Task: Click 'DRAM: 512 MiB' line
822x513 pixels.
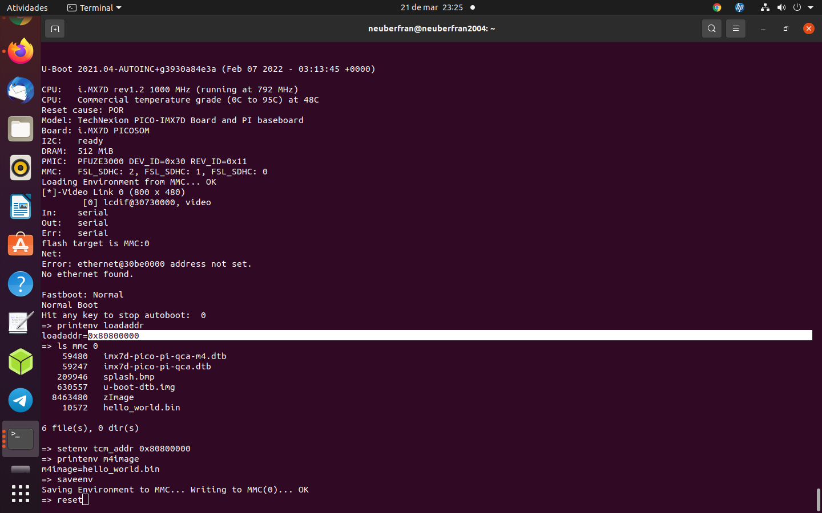Action: [x=78, y=151]
